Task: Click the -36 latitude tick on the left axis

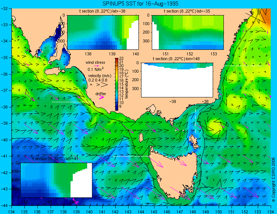Action: [4, 74]
